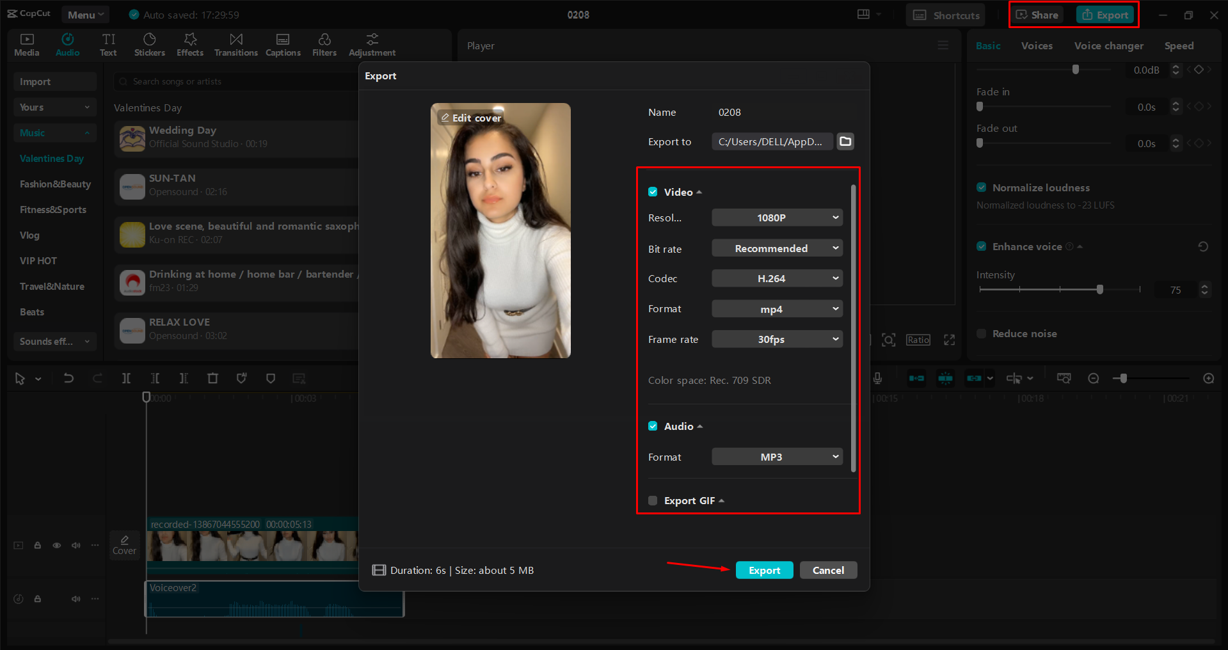Switch to the Voice changer tab
1228x650 pixels.
coord(1108,45)
